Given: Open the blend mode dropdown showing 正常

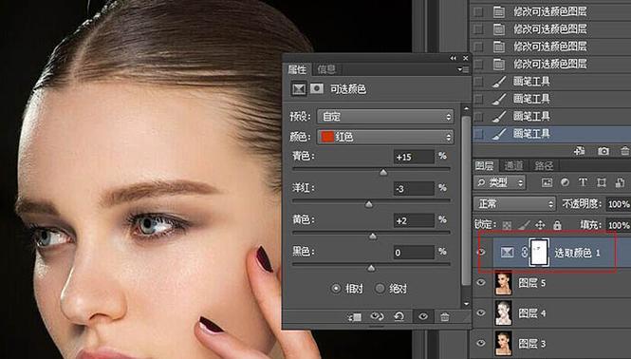Looking at the screenshot, I should (514, 204).
